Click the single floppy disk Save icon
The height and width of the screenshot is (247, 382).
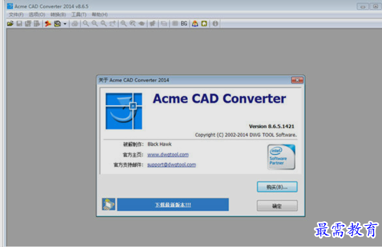coord(19,24)
